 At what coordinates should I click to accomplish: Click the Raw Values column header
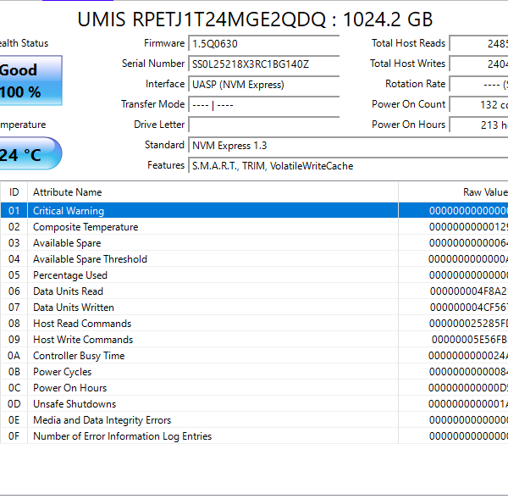[x=453, y=192]
